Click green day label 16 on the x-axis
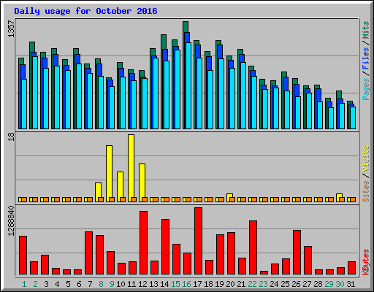 tap(186, 284)
